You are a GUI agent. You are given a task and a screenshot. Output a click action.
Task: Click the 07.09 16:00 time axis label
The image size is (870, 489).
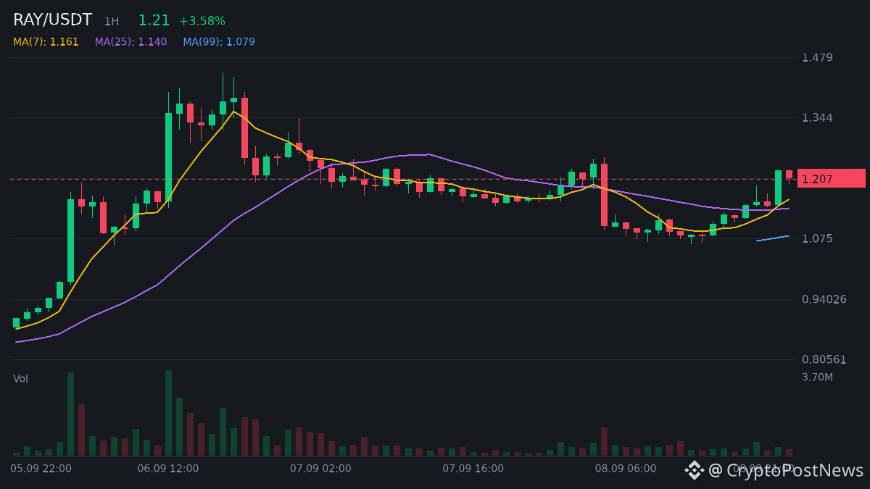point(473,469)
